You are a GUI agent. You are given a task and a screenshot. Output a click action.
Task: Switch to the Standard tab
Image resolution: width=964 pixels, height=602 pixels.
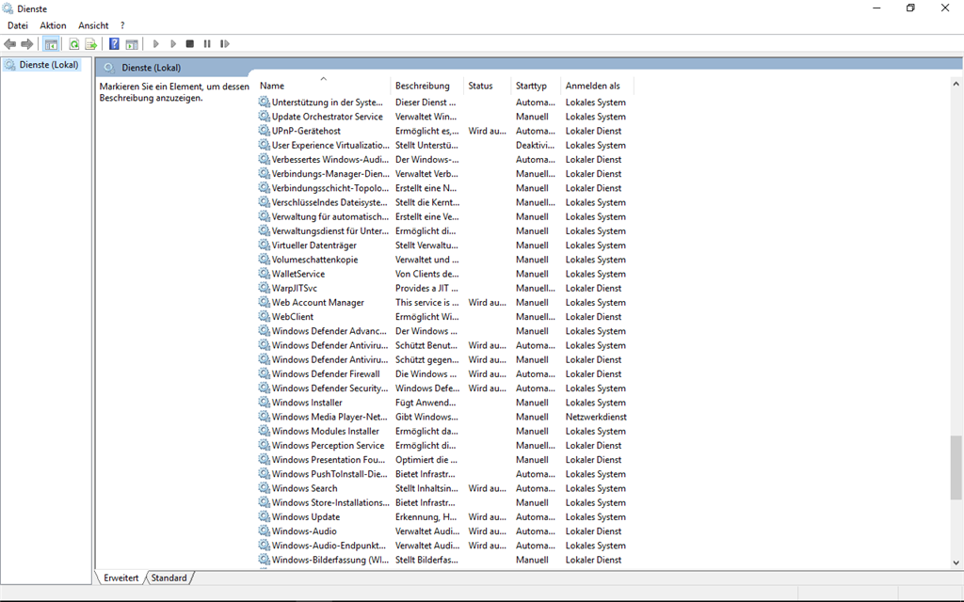click(x=169, y=578)
